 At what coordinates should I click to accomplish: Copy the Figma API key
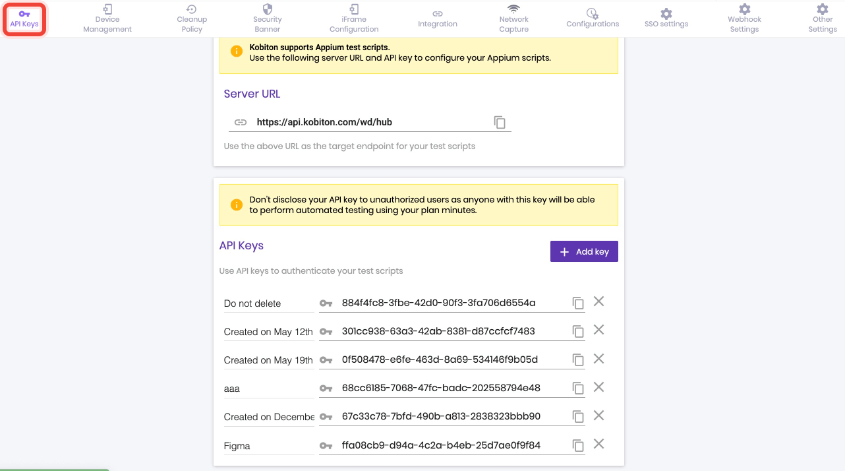[x=578, y=445]
